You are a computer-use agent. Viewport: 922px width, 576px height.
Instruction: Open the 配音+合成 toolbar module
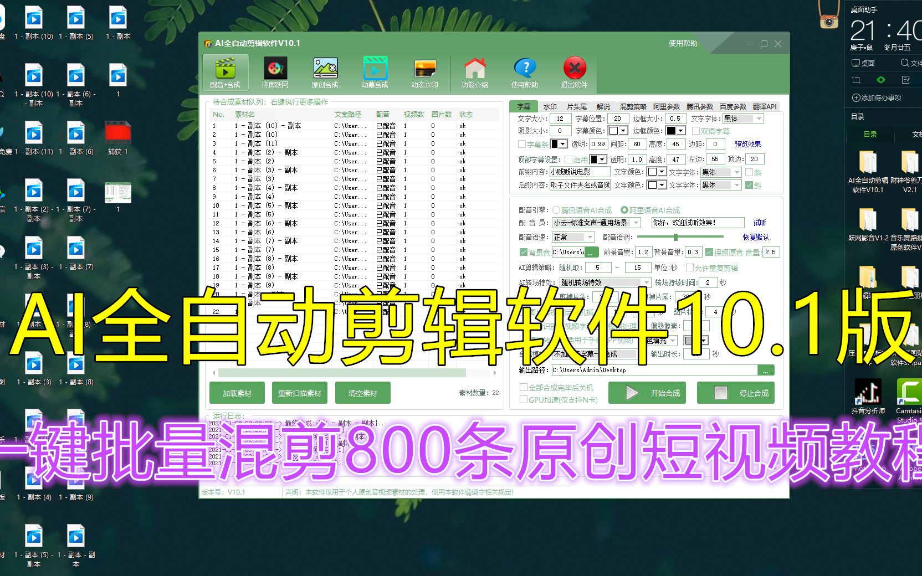pos(225,73)
